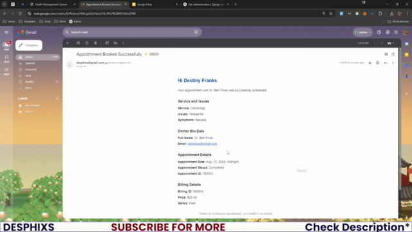This screenshot has width=412, height=232.
Task: Star this message
Action: coord(370,63)
